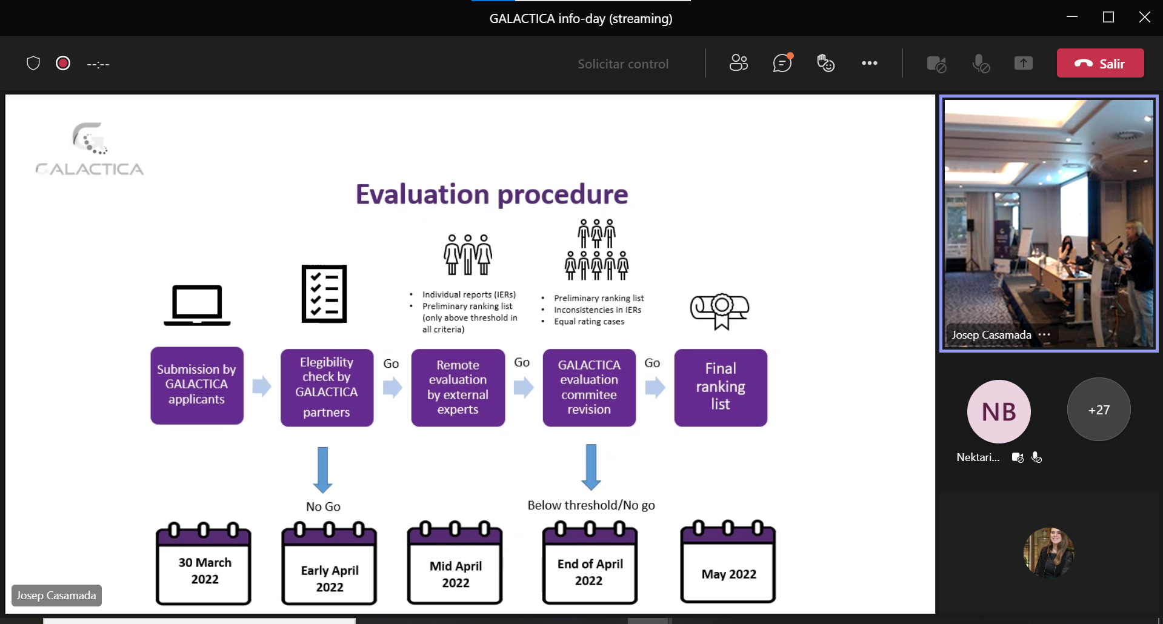1163x624 pixels.
Task: Click the camera-off icon beside Nektari
Action: pos(1018,457)
